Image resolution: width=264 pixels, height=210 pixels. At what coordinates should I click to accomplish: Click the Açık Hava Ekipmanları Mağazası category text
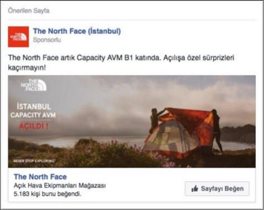click(60, 186)
